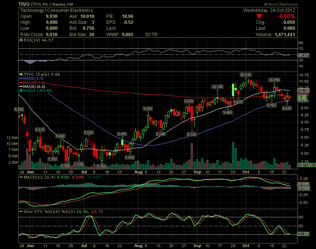This screenshot has height=249, width=316.
Task: Click the SCTR label
Action: pos(152,35)
